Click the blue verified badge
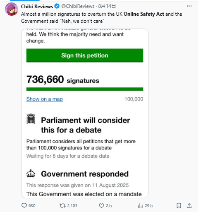Viewport: 201px width, 212px height. (x=57, y=6)
